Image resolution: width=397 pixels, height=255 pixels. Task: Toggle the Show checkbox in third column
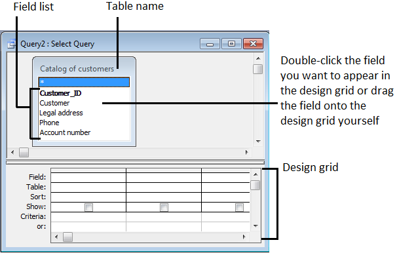pyautogui.click(x=239, y=208)
